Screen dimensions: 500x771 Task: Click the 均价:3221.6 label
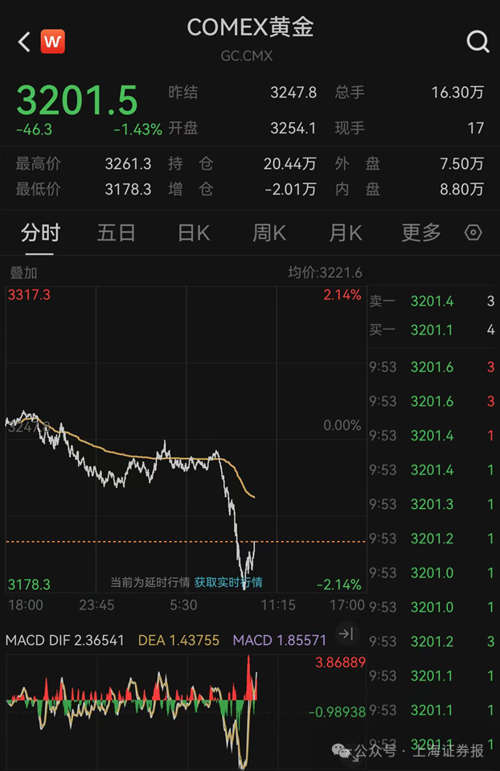(x=325, y=273)
